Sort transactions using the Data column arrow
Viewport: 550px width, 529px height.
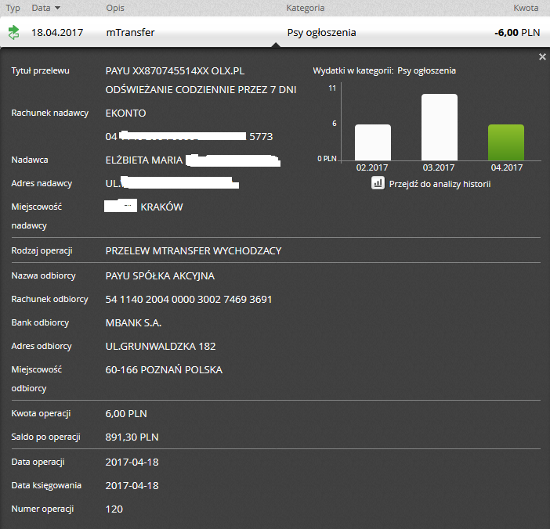click(x=58, y=8)
